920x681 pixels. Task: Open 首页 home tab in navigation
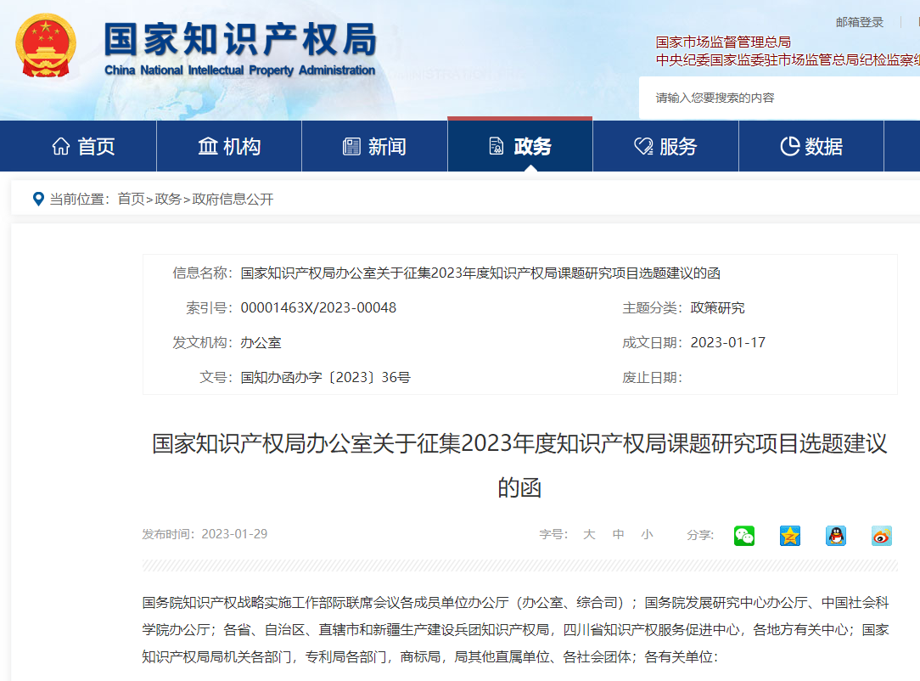pos(83,147)
